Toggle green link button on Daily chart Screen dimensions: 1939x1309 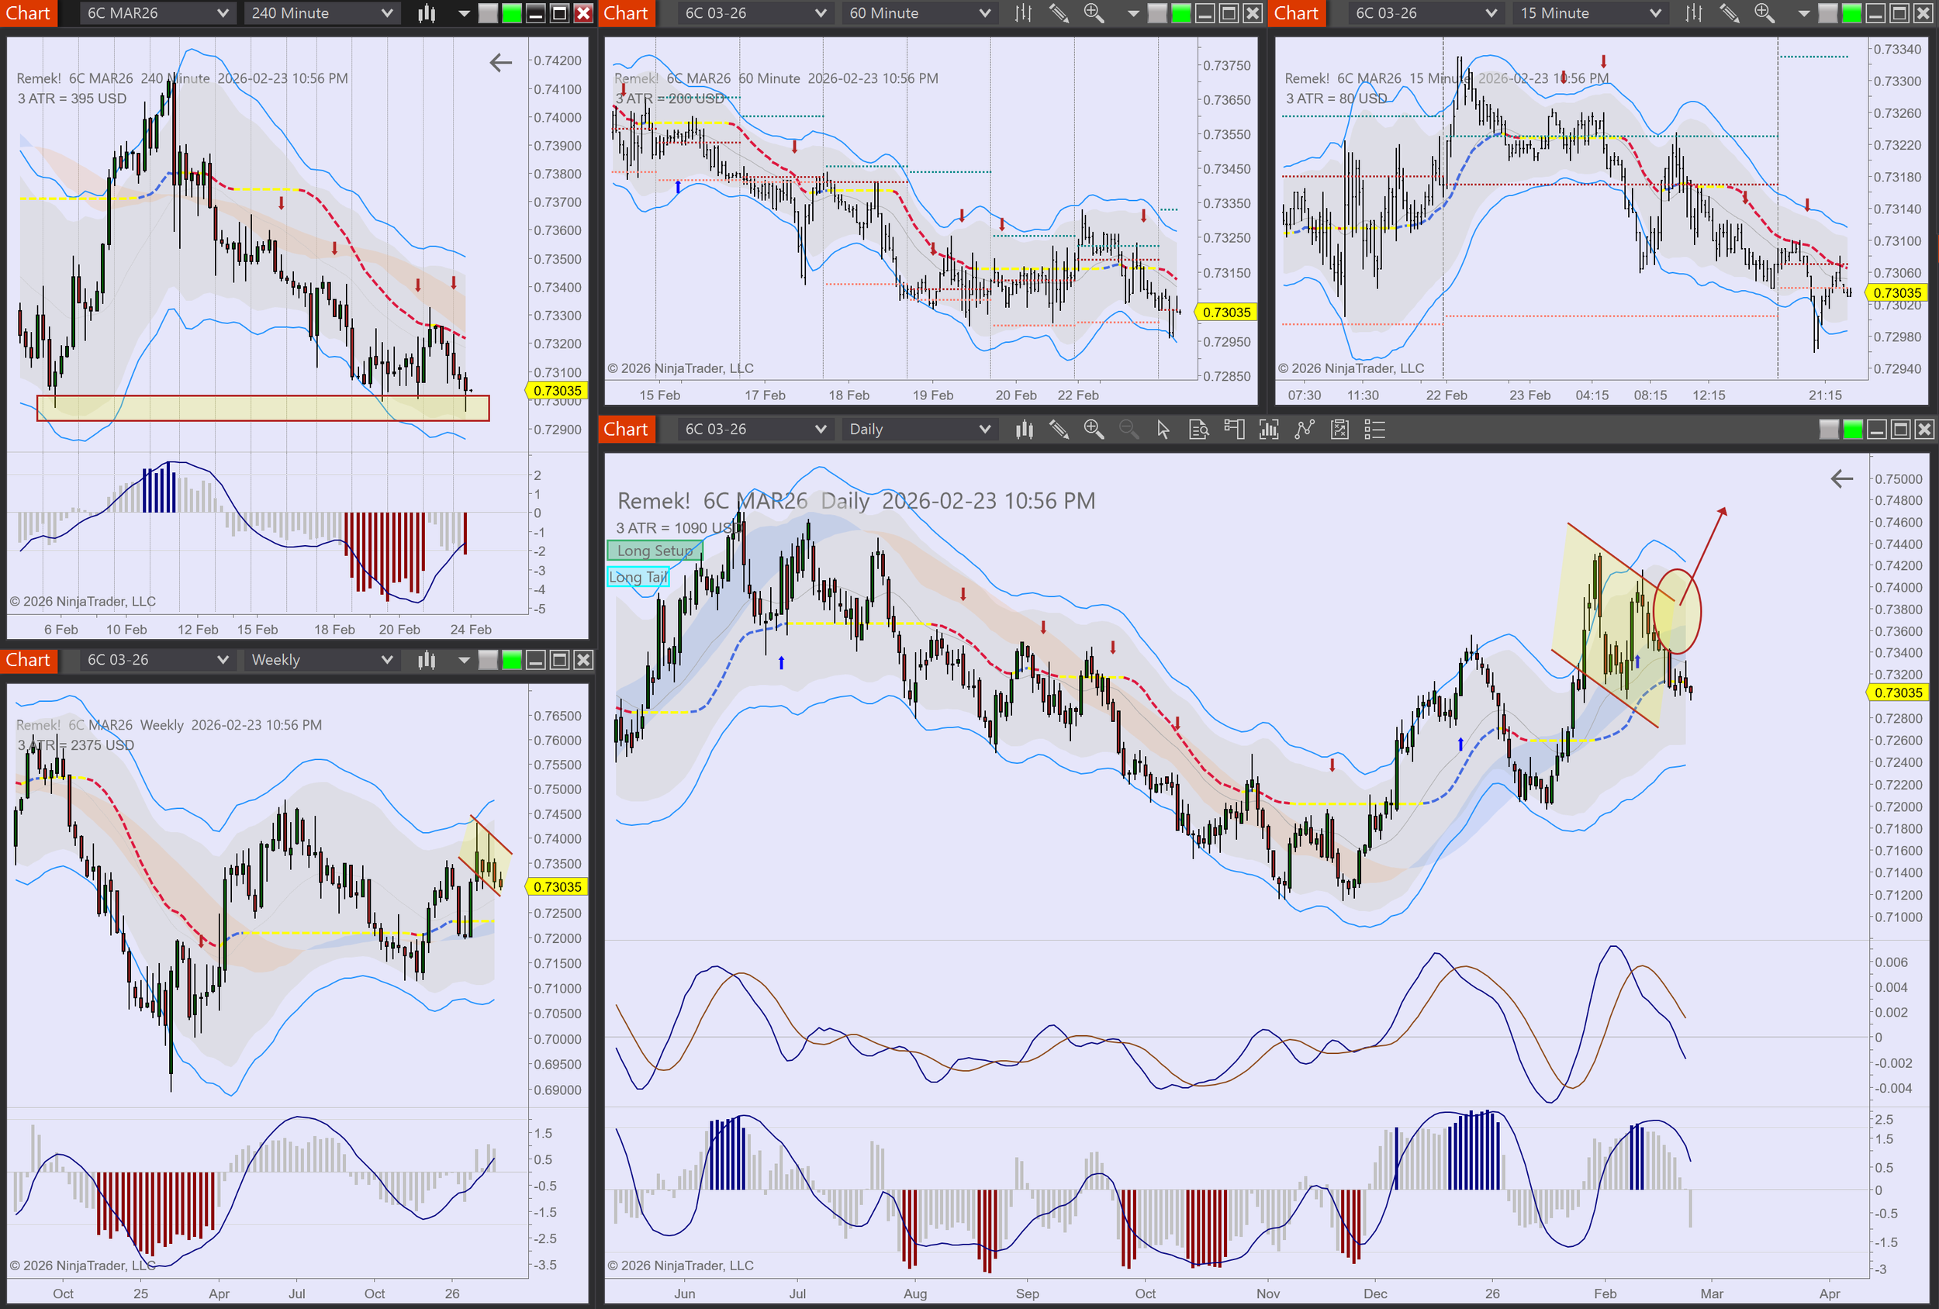[1852, 430]
